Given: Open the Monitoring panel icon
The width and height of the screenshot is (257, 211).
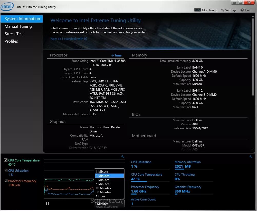Looking at the screenshot, I should 197,10.
